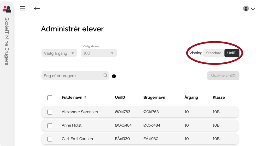Open the Vælg årgang dropdown
The image size is (262, 146).
59,53
